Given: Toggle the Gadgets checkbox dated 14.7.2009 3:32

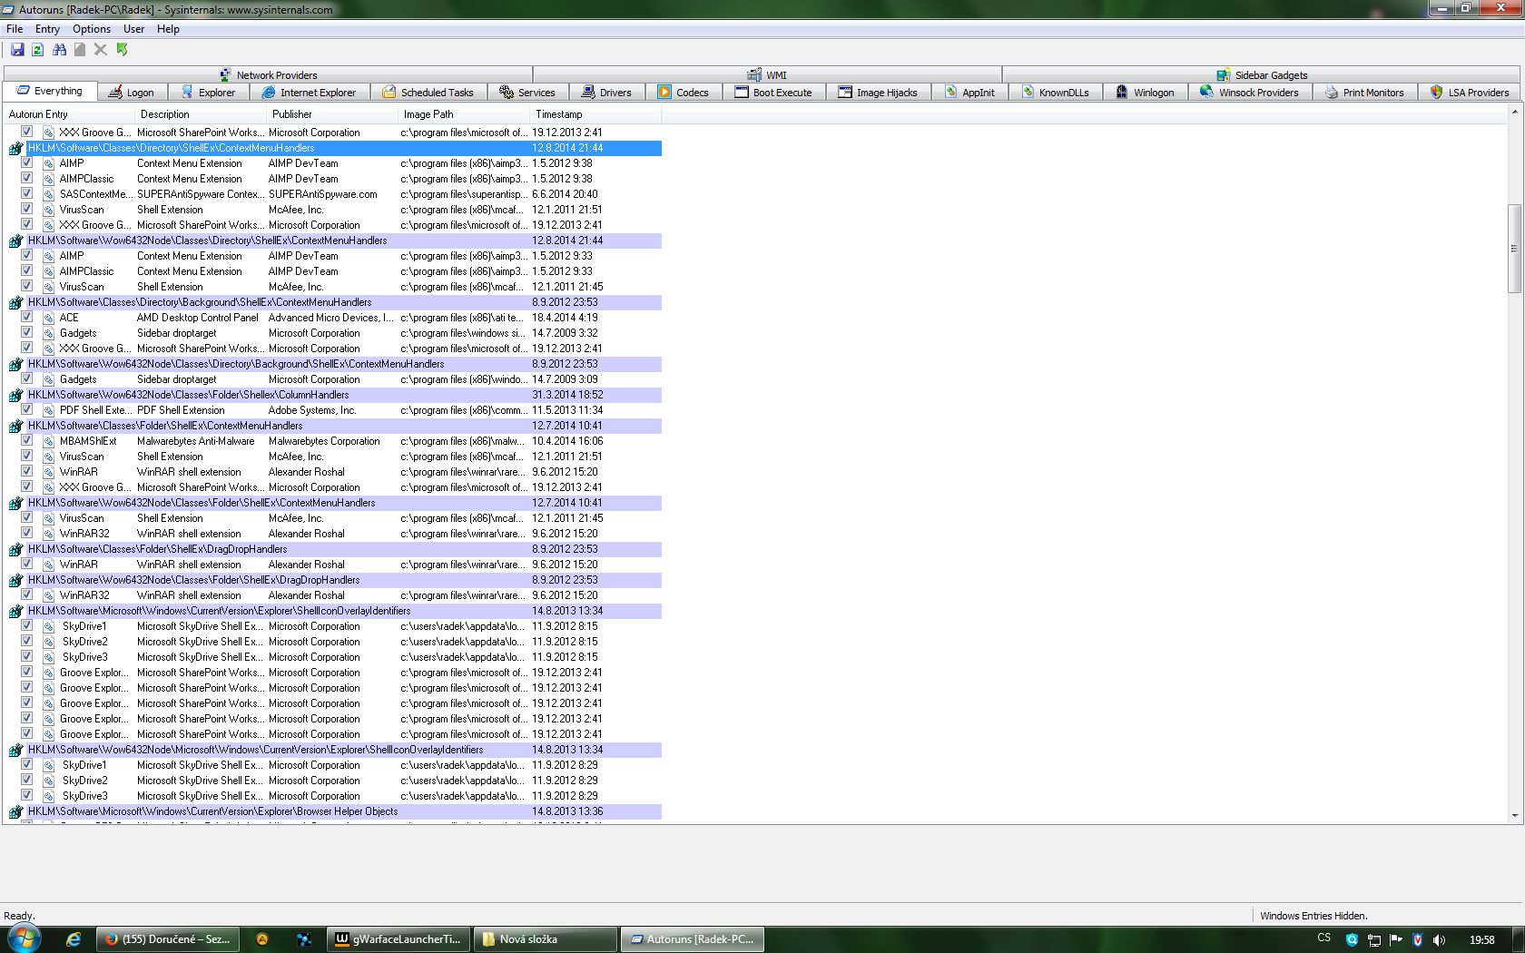Looking at the screenshot, I should point(26,332).
